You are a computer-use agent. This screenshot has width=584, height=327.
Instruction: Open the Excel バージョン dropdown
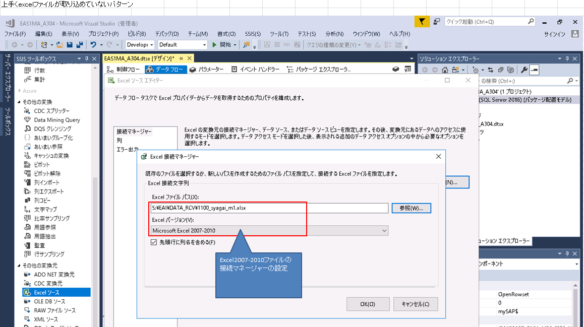point(269,231)
